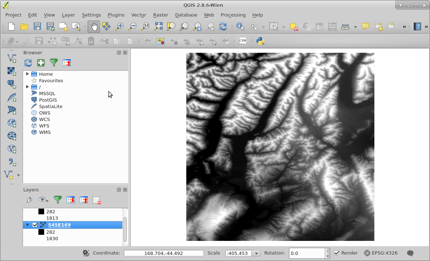Toggle mouse coordinate extents display icon
This screenshot has height=261, width=430.
[86, 253]
